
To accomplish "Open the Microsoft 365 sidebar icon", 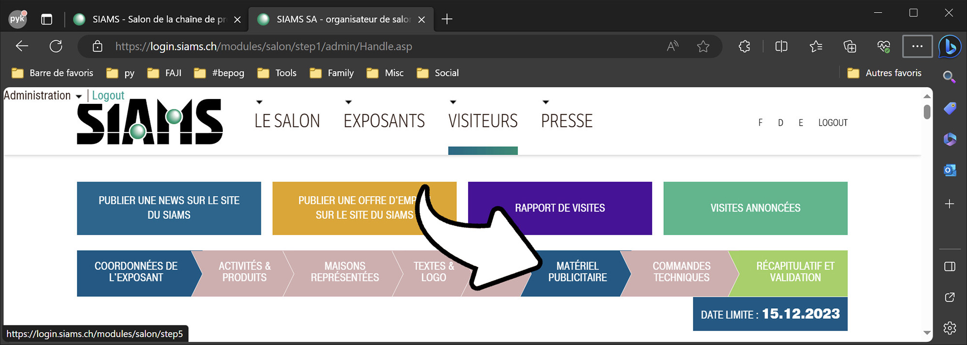I will click(x=950, y=140).
